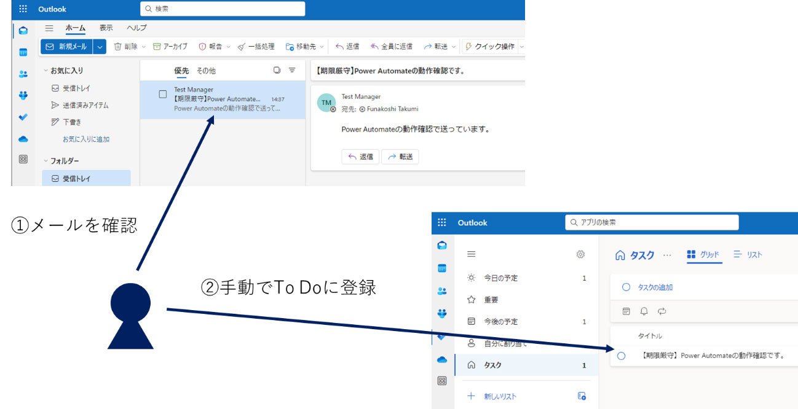Click the circle beside タスクの追加
The width and height of the screenshot is (798, 409).
pos(626,287)
